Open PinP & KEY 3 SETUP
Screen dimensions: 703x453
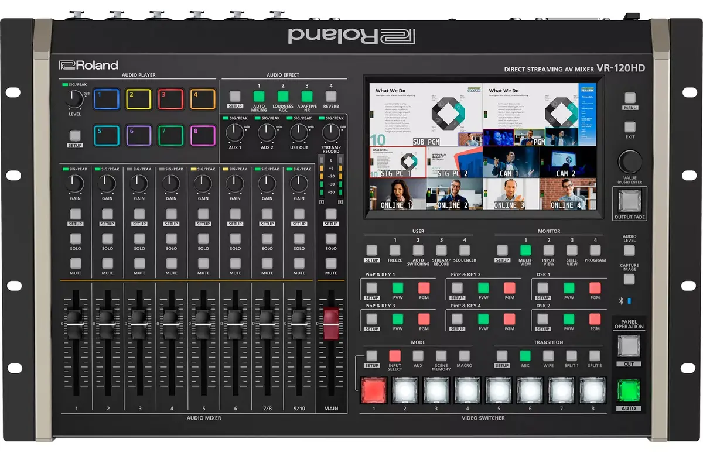(x=372, y=319)
